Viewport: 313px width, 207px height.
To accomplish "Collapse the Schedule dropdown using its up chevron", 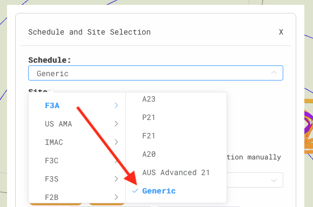I will (274, 73).
